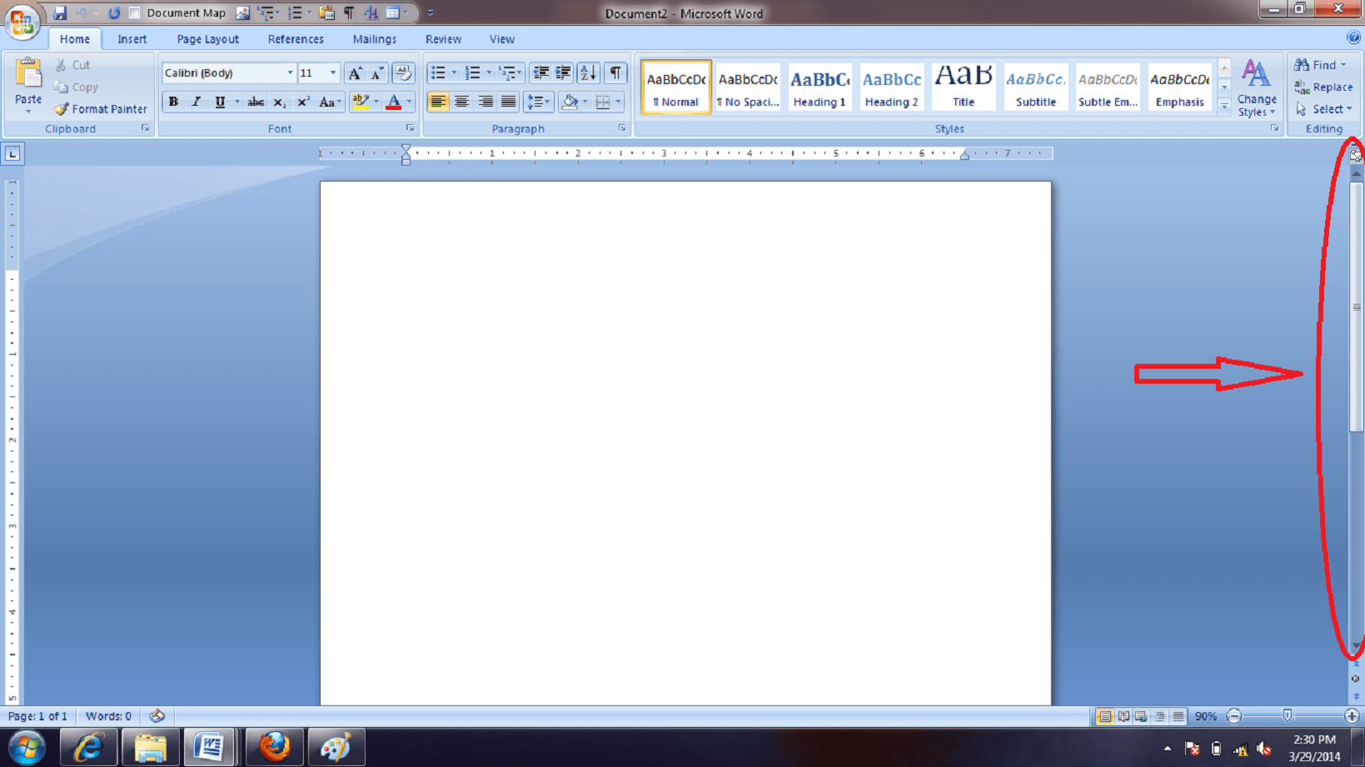This screenshot has width=1365, height=767.
Task: Open the Clipboard dialog launcher
Action: 145,128
